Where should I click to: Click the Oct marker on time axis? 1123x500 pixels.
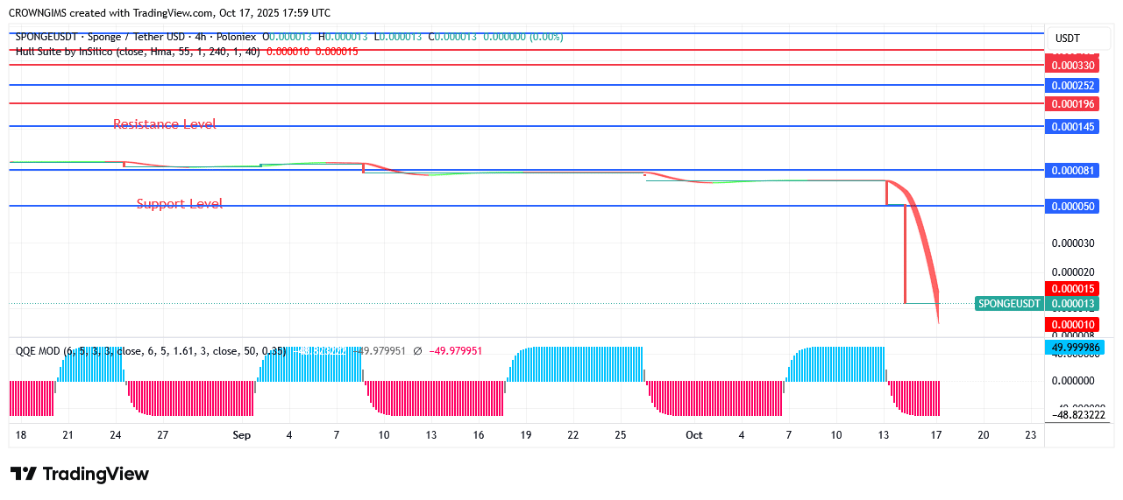(694, 435)
